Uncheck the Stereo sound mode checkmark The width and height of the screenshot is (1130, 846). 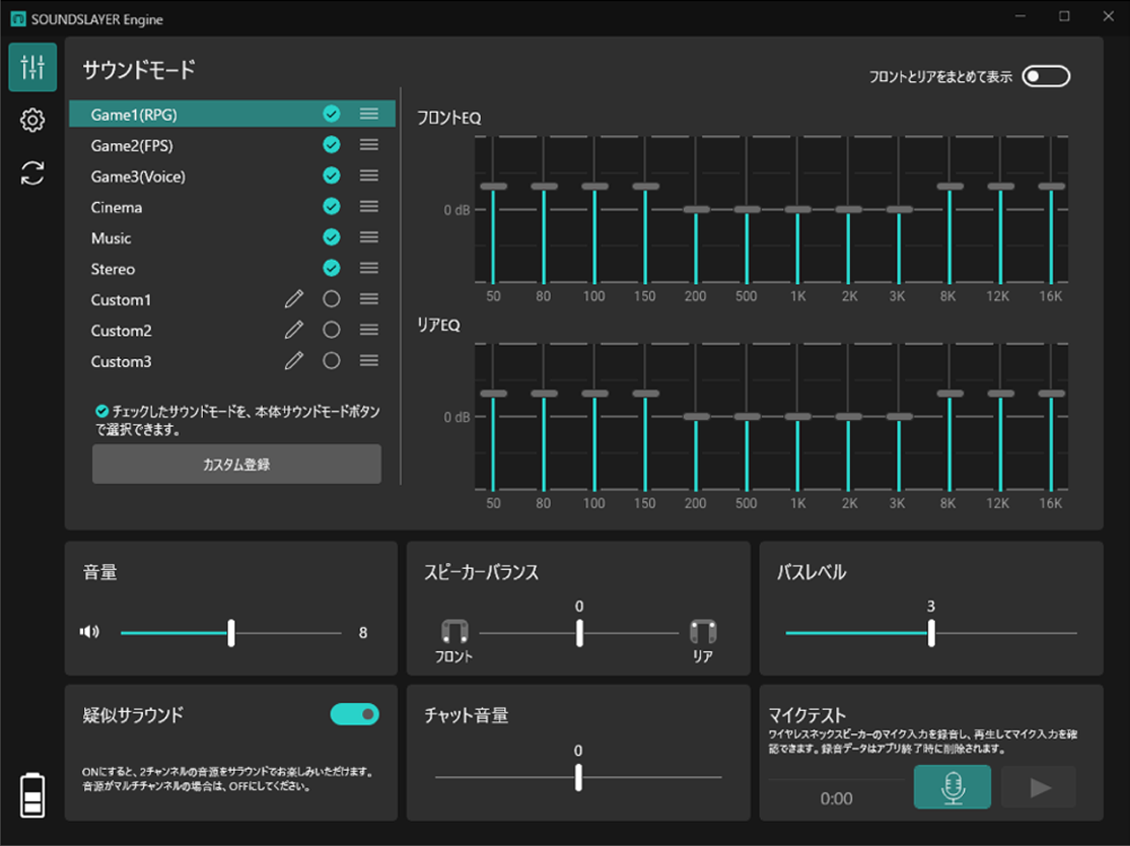point(331,267)
